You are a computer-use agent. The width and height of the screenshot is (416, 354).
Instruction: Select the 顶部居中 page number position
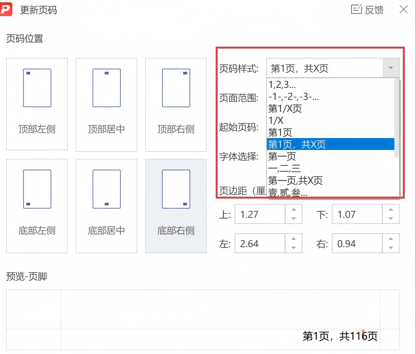[107, 105]
